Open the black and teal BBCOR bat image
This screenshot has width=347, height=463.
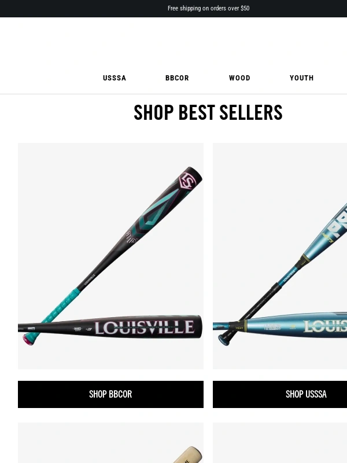pos(110,256)
